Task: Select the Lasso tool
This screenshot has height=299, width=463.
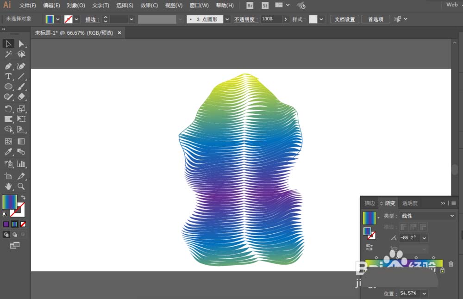Action: pyautogui.click(x=21, y=54)
